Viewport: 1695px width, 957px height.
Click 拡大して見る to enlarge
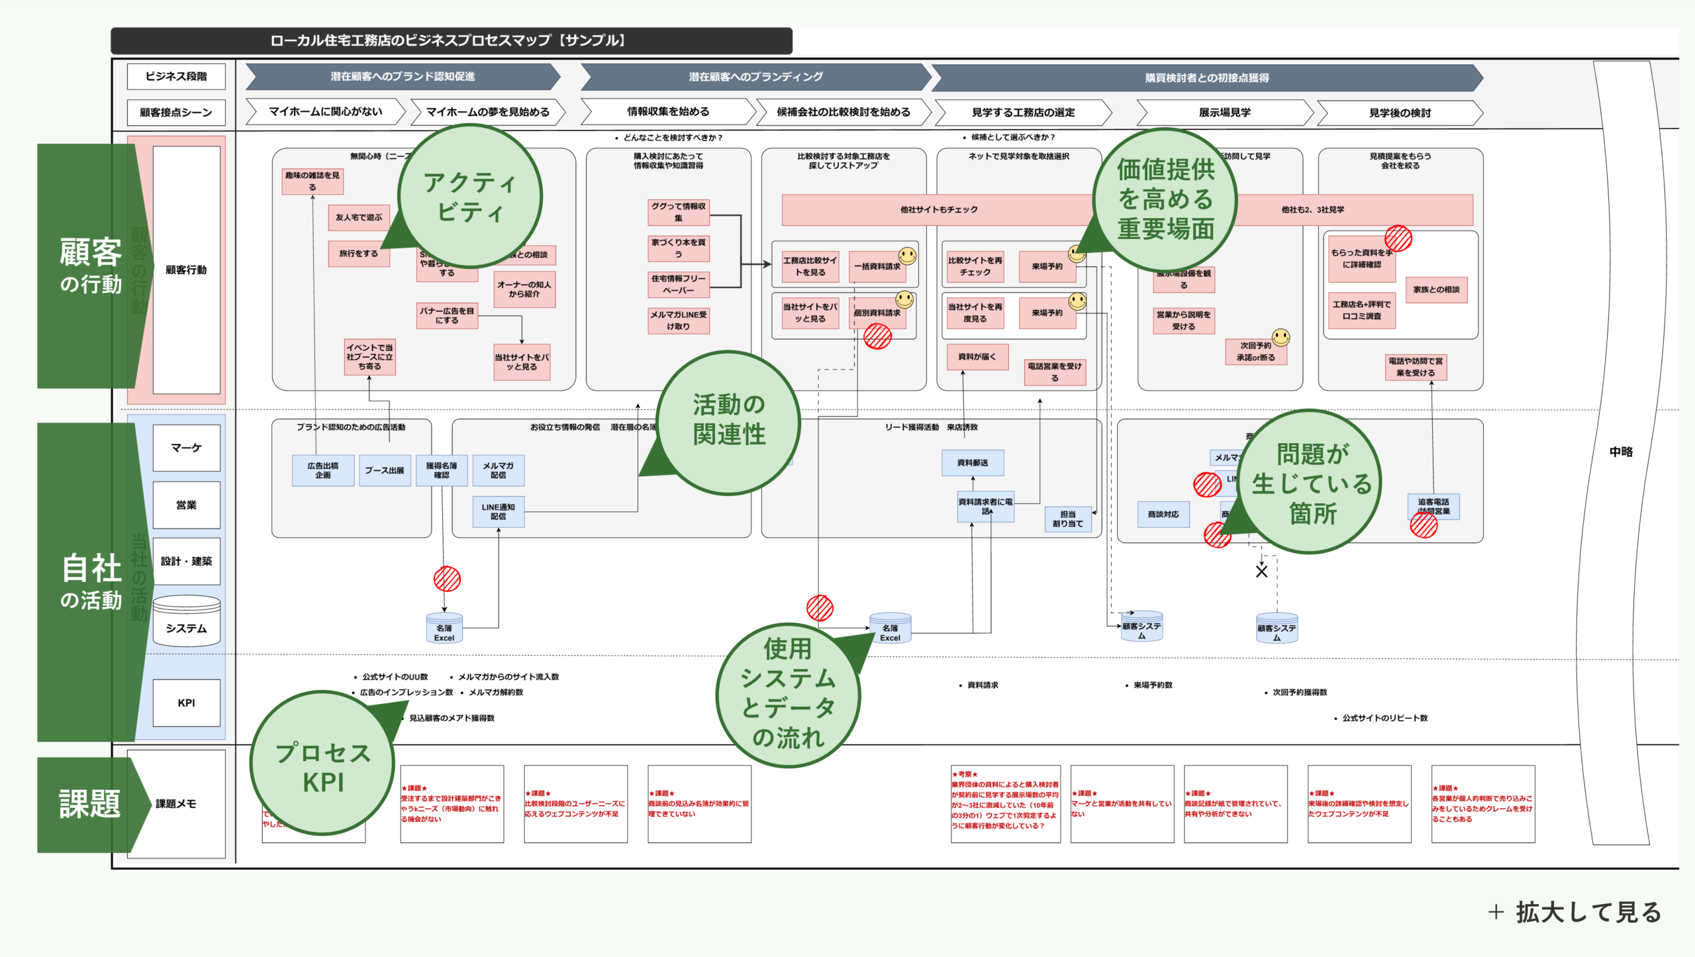1576,912
